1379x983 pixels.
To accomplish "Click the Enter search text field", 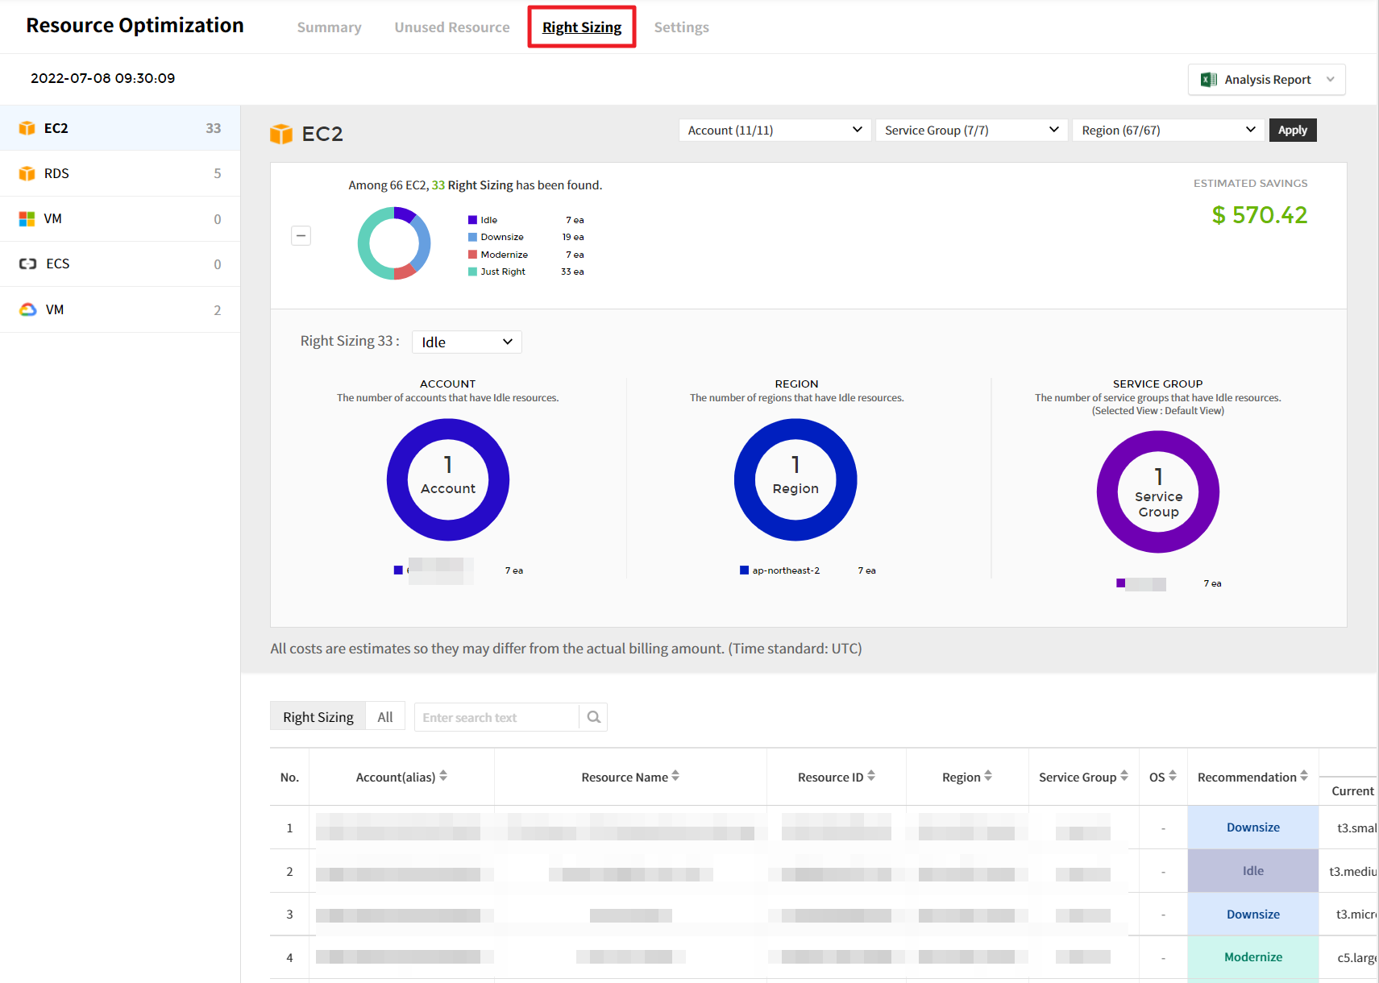I will pyautogui.click(x=496, y=717).
